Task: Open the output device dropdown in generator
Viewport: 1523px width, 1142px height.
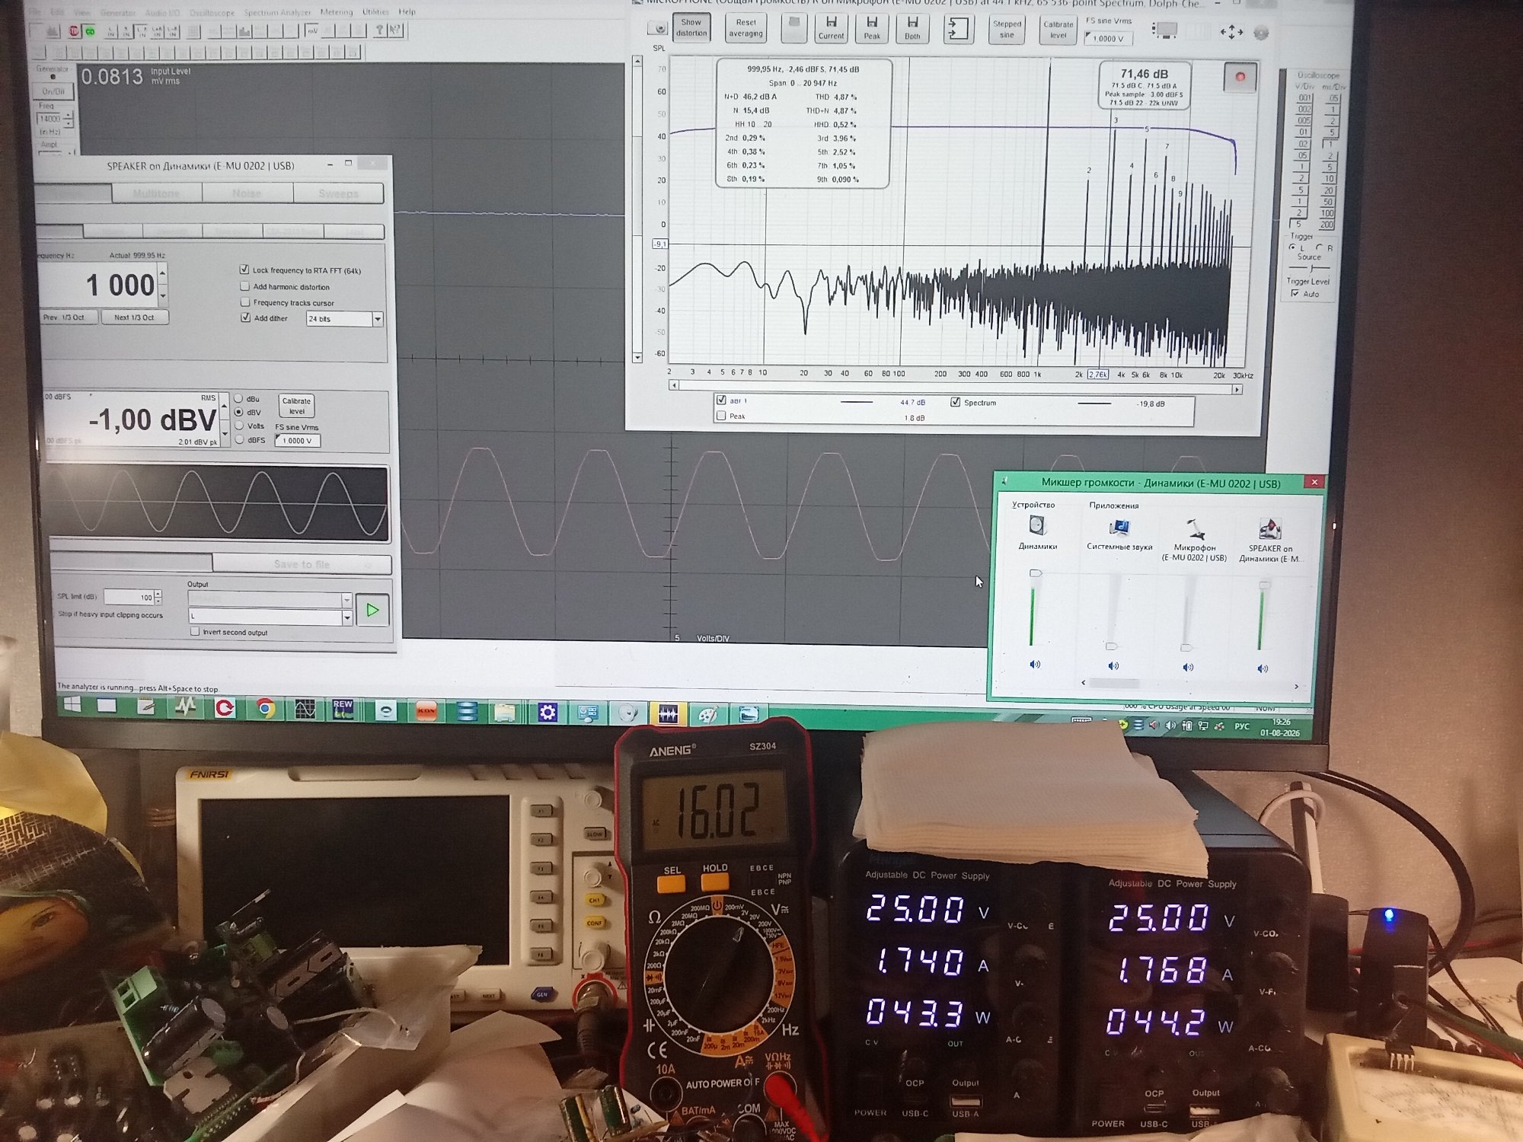Action: click(346, 600)
